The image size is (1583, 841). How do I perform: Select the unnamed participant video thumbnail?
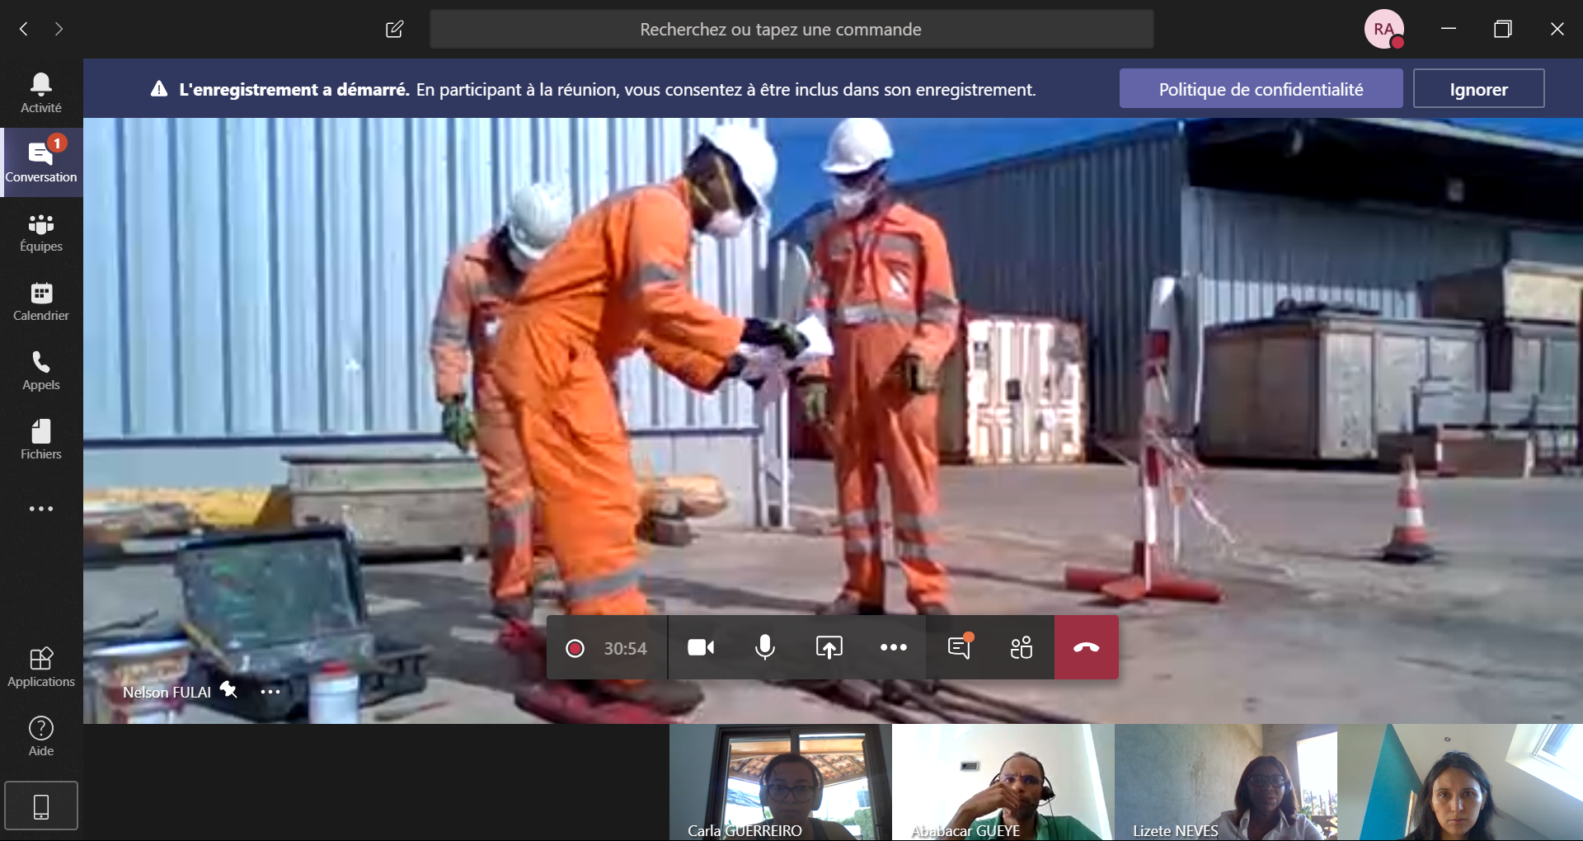point(1460,782)
